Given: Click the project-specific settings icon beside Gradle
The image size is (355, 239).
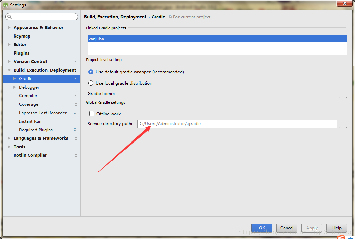Looking at the screenshot, I should point(75,78).
